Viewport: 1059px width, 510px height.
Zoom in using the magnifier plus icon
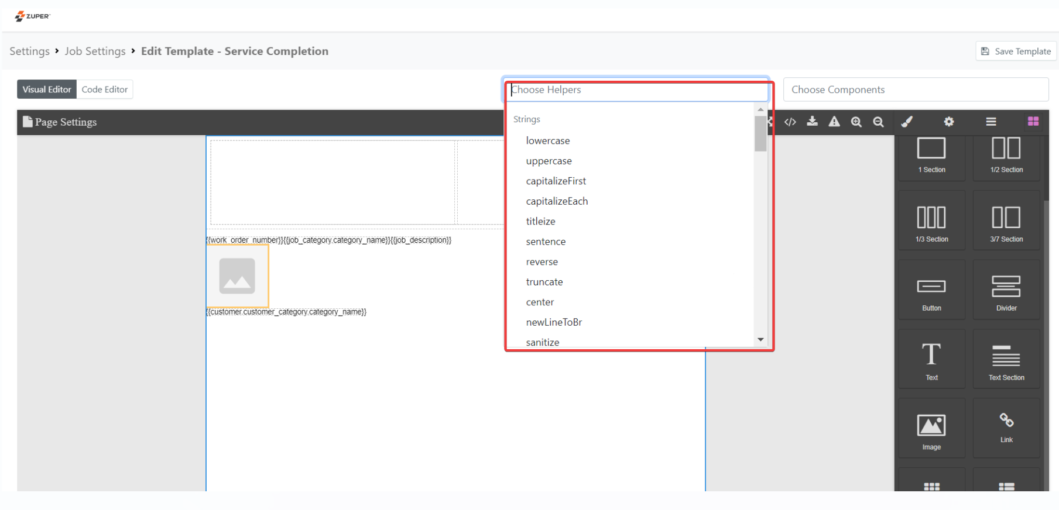856,122
